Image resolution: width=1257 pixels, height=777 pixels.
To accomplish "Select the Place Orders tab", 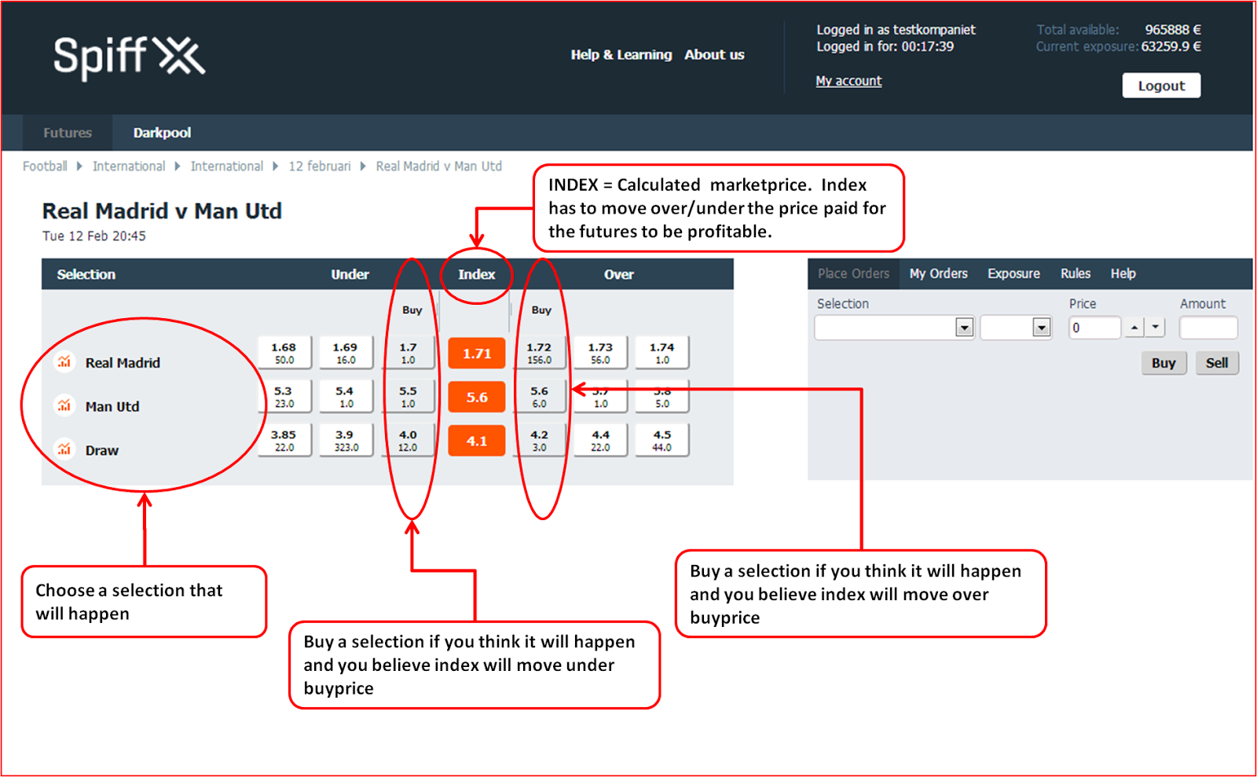I will tap(854, 273).
